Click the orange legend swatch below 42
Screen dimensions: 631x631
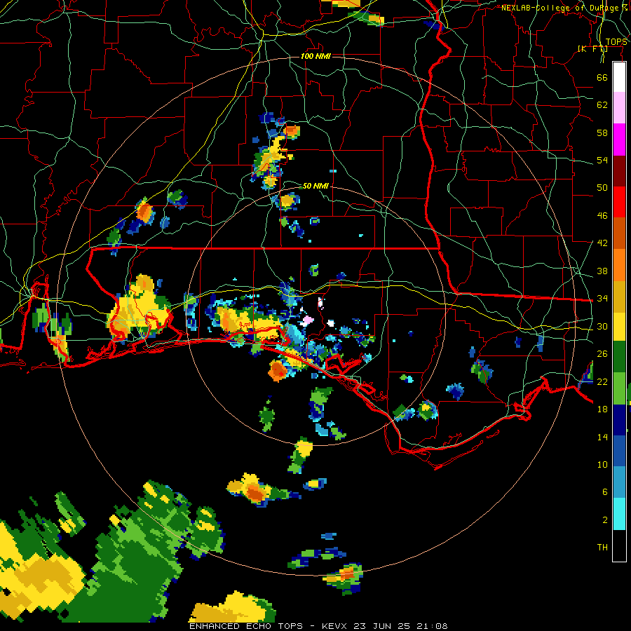click(619, 265)
